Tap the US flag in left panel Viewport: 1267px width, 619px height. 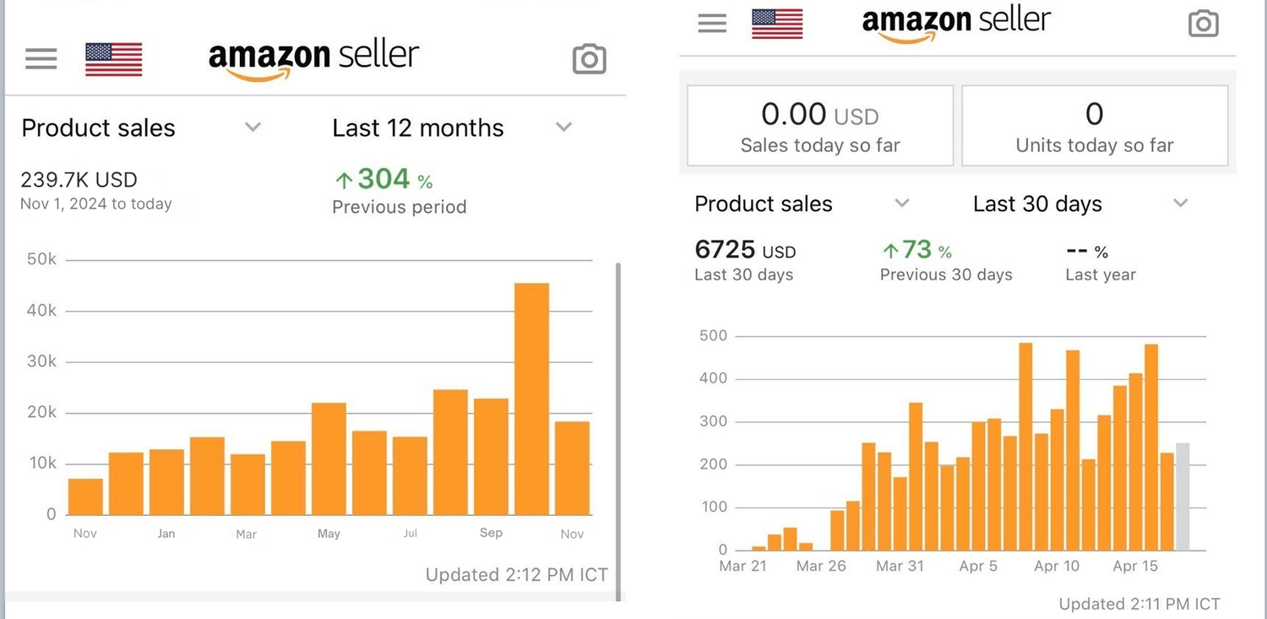coord(114,59)
